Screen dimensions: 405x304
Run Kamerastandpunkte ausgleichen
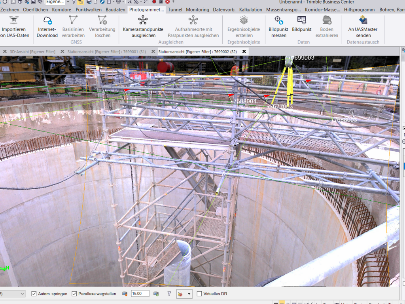click(143, 20)
